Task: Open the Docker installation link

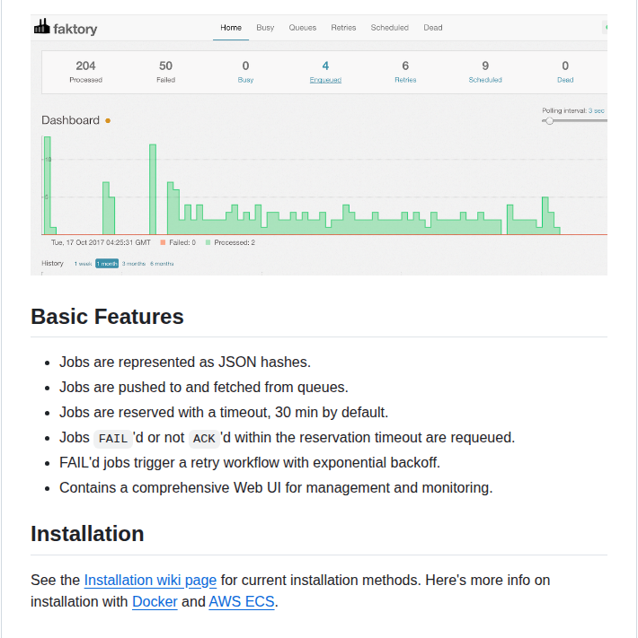Action: pyautogui.click(x=155, y=601)
